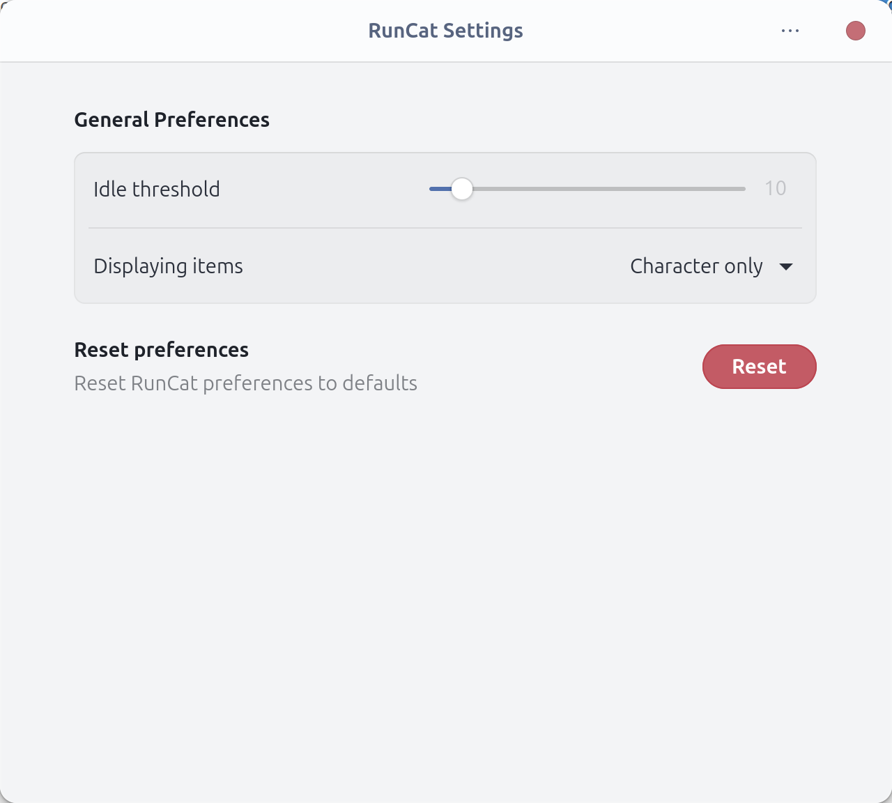892x803 pixels.
Task: Click the gray unfilled slider track
Action: (606, 189)
